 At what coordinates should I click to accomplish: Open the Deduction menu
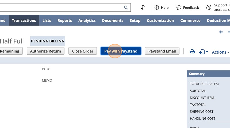218,20
